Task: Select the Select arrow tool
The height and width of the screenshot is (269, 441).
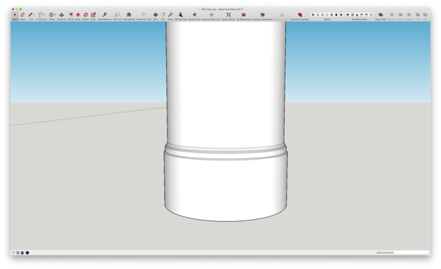Action: pyautogui.click(x=15, y=15)
